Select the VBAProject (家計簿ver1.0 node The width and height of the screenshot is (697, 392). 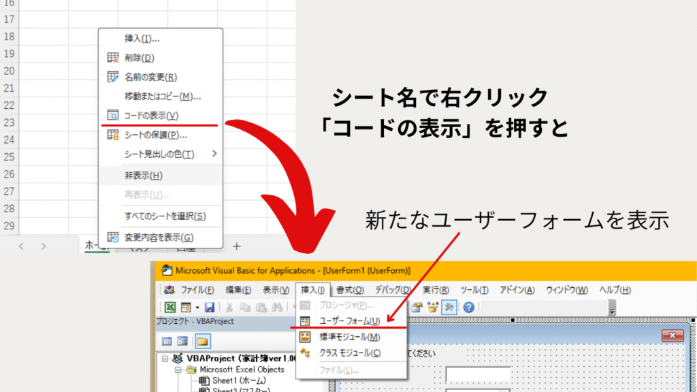[242, 358]
